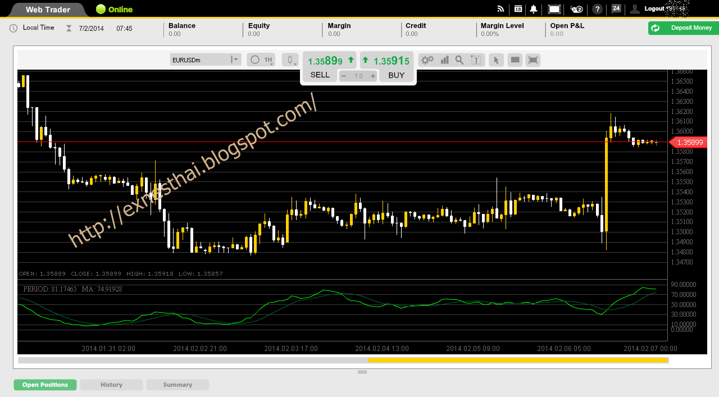Viewport: 719px width, 397px height.
Task: Toggle the fullscreen layout icon in header
Action: (x=554, y=9)
